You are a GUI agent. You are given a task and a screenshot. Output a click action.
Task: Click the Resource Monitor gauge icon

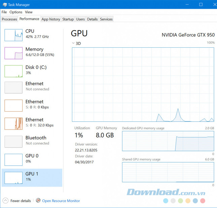click(x=38, y=200)
